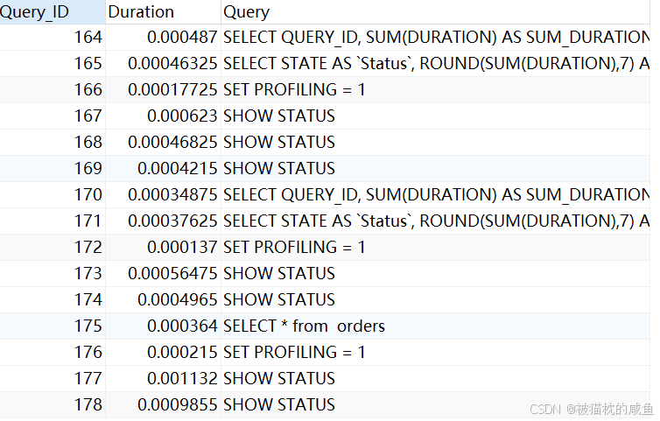Select the cell with Query_ID 164
This screenshot has height=421, width=660.
coord(53,38)
